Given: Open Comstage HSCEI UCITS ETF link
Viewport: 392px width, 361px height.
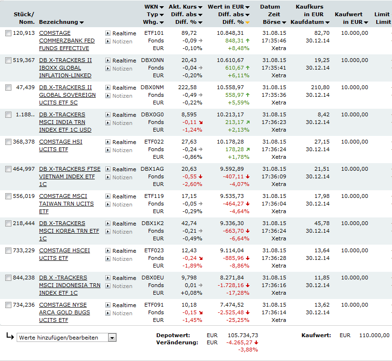Looking at the screenshot, I should coord(64,254).
